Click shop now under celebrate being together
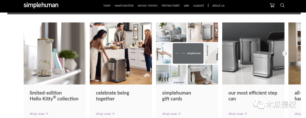 (105, 114)
